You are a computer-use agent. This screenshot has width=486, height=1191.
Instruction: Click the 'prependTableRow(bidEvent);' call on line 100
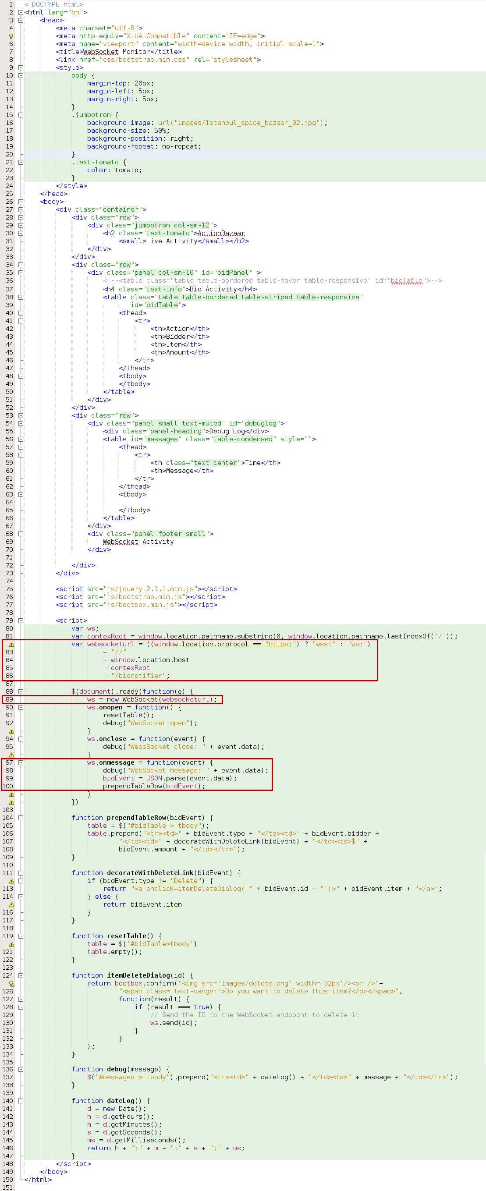[154, 786]
